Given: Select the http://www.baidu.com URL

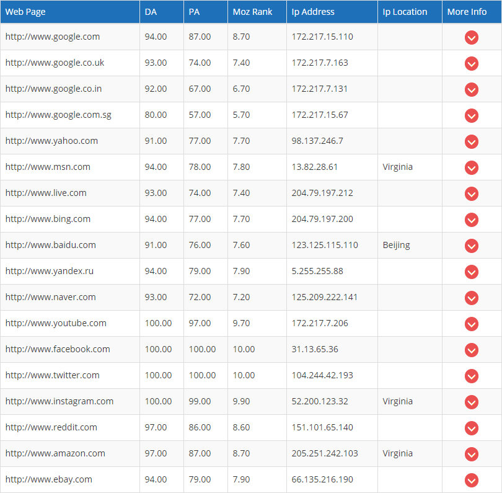Looking at the screenshot, I should coord(51,245).
